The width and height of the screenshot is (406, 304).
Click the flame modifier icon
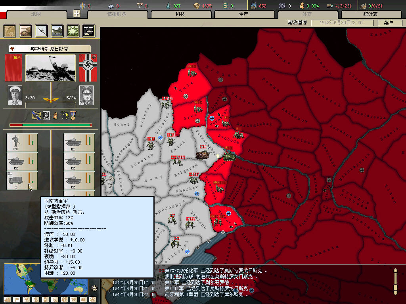click(55, 116)
